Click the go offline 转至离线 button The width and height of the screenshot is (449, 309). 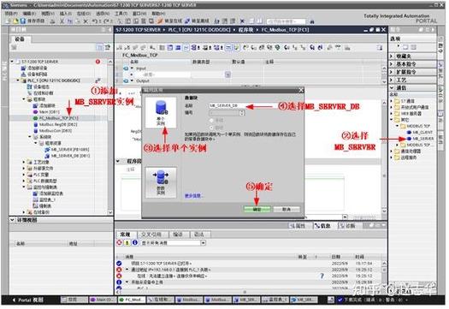[198, 21]
